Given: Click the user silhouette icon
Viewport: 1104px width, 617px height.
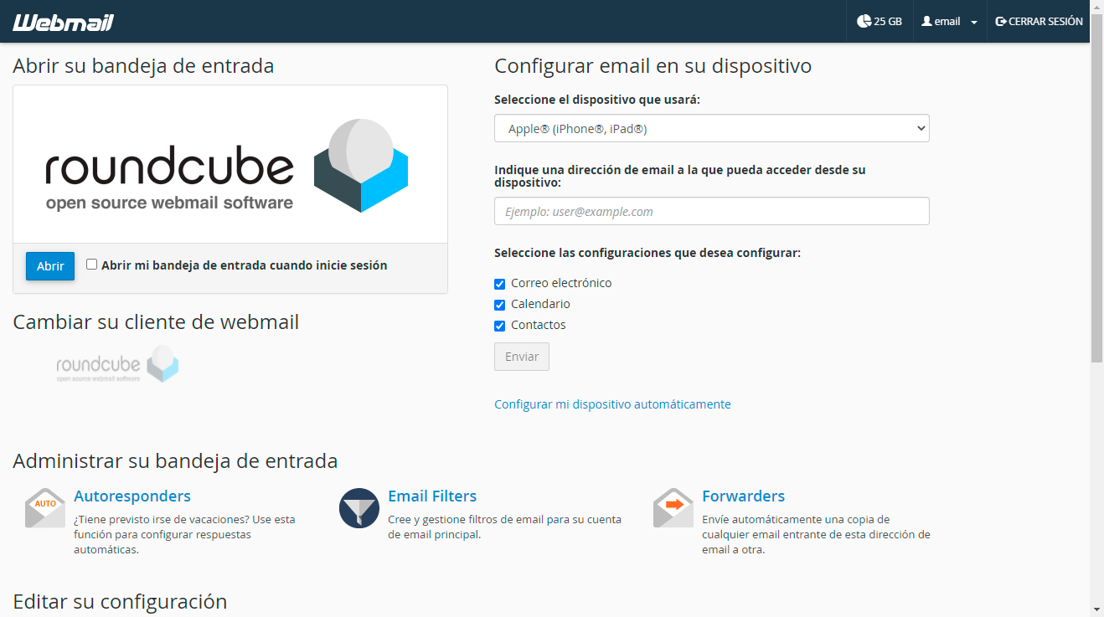Looking at the screenshot, I should (926, 21).
